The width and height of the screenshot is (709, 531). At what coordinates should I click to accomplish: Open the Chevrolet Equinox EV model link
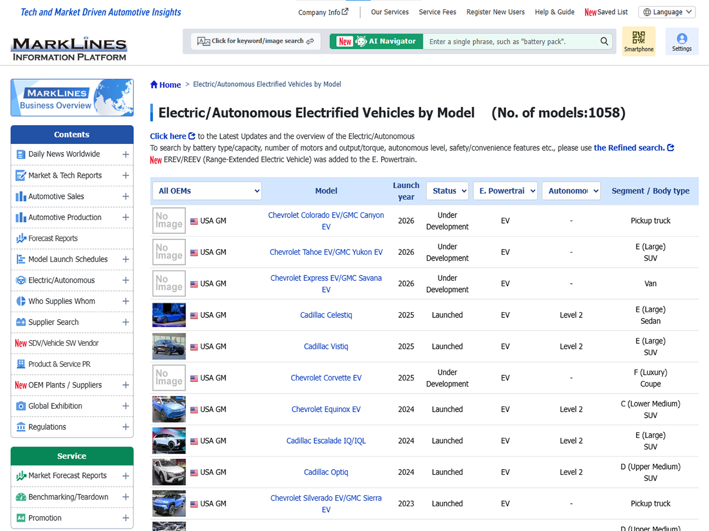tap(326, 409)
